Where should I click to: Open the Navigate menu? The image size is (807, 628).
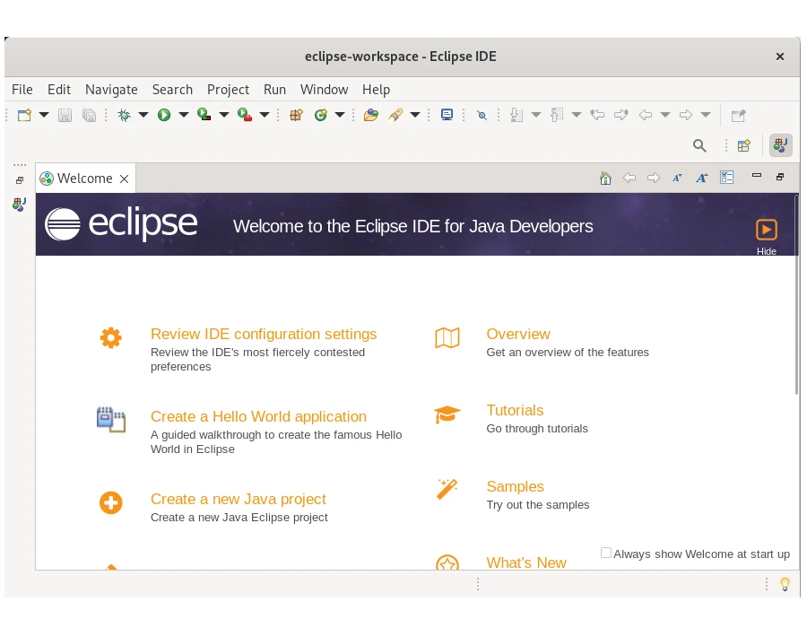click(x=111, y=90)
